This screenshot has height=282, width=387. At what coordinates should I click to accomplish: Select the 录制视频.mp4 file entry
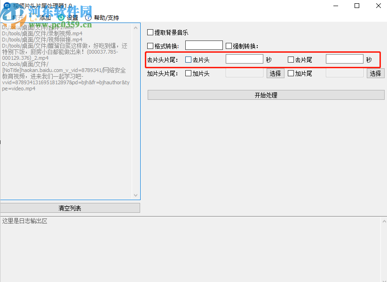(x=42, y=33)
